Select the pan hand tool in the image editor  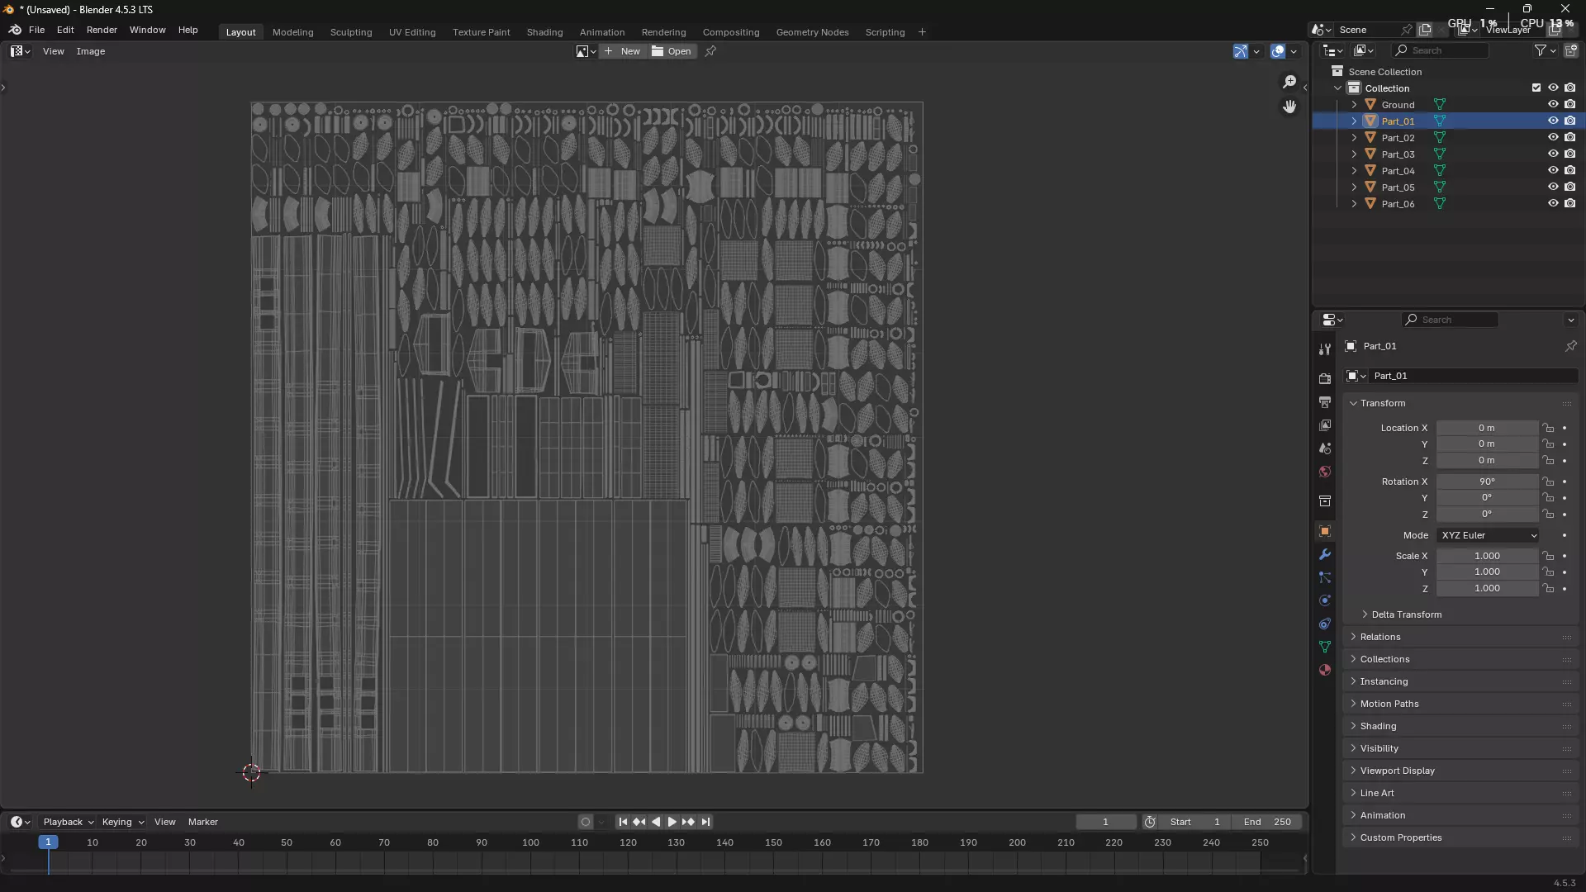(1289, 107)
